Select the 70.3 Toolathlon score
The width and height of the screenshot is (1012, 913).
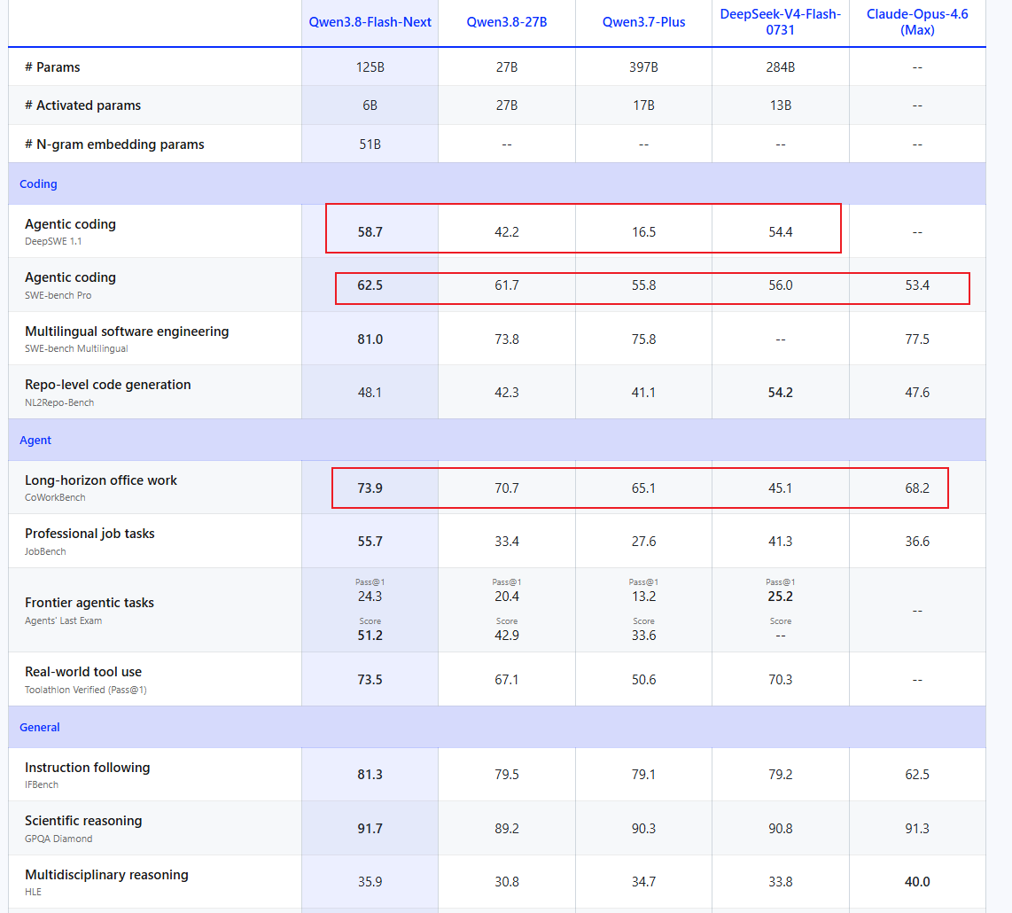click(781, 679)
